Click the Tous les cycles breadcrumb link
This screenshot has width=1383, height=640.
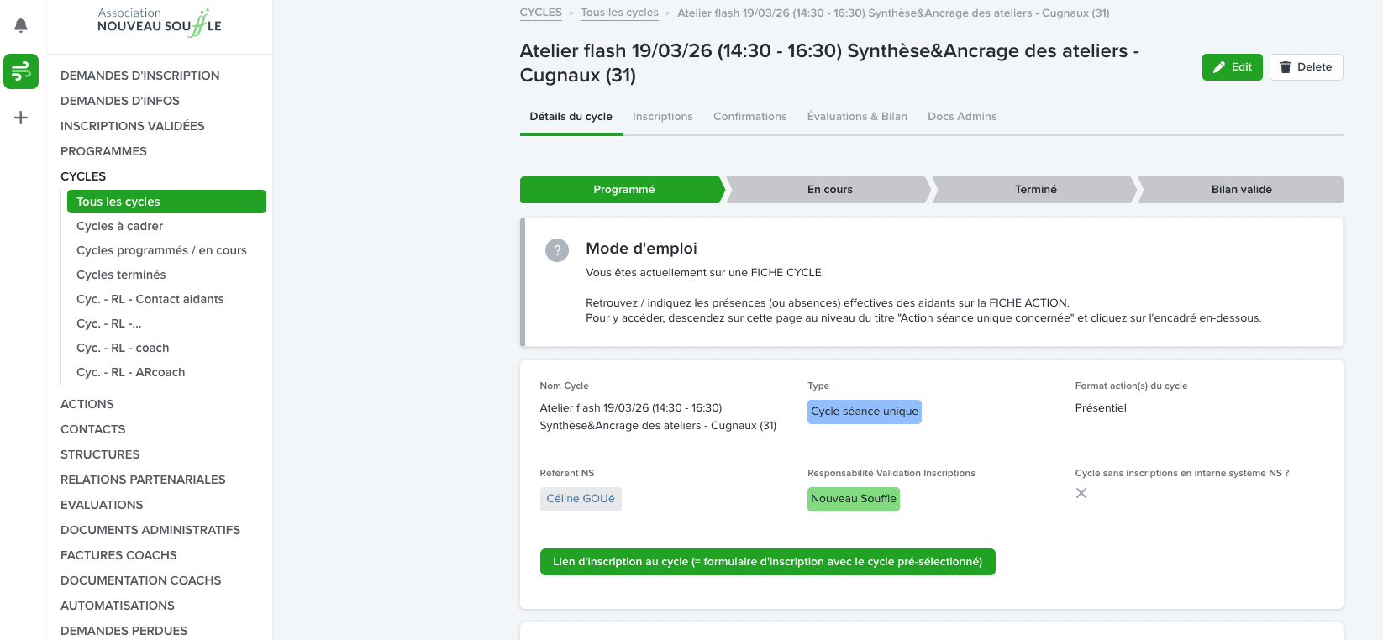pos(619,13)
